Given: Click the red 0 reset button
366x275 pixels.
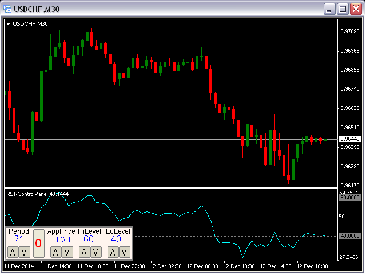Looking at the screenshot, I should click(38, 243).
